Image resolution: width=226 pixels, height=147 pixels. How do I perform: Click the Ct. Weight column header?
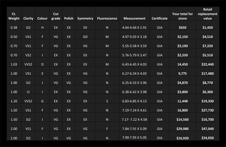click(14, 16)
